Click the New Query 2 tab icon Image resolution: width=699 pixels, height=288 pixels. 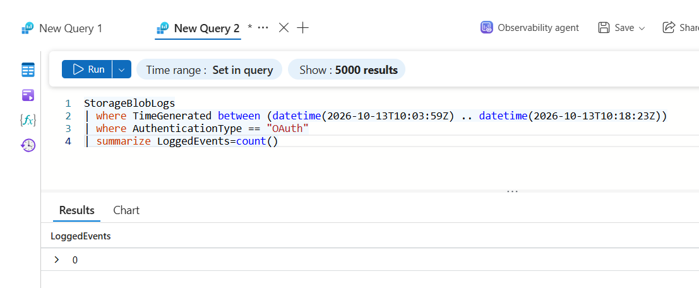coord(162,28)
